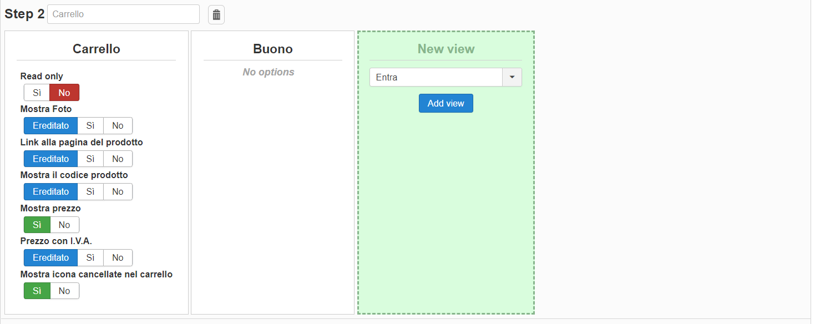
Task: Click the trash icon to delete Step 2
Action: point(216,14)
